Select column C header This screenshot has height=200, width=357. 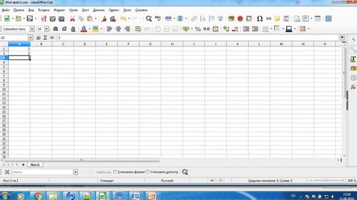63,44
